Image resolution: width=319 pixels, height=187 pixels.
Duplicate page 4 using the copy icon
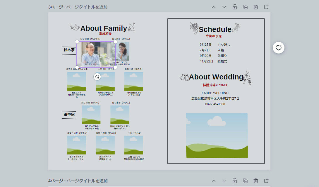pyautogui.click(x=245, y=181)
